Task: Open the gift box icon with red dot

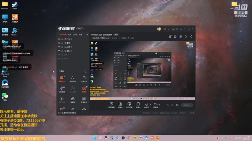Action: tap(170, 36)
